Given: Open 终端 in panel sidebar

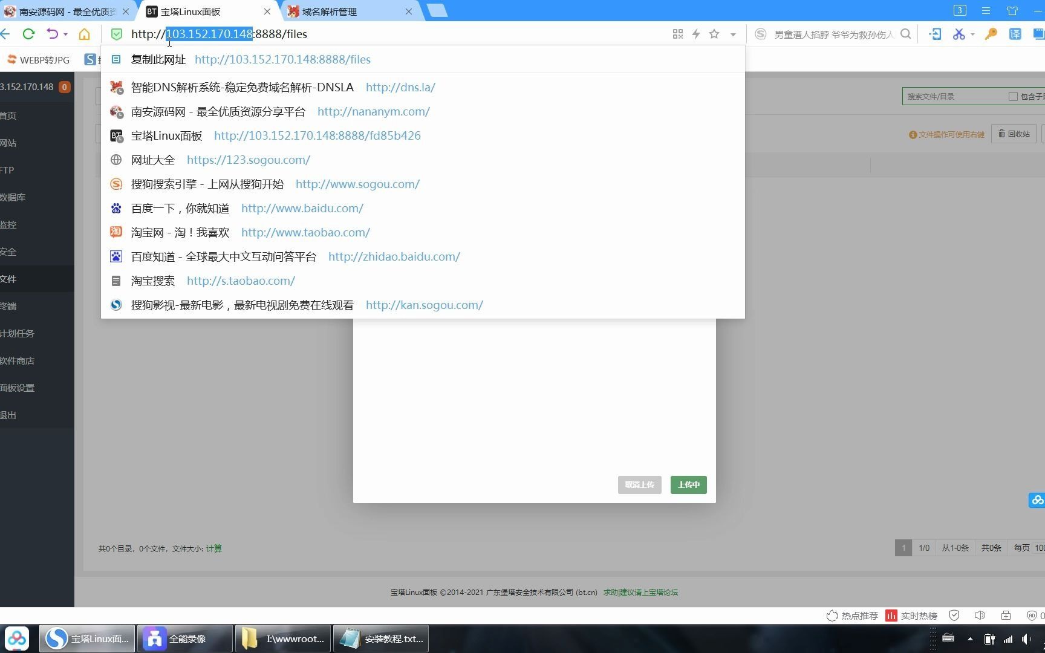Looking at the screenshot, I should click(x=36, y=306).
